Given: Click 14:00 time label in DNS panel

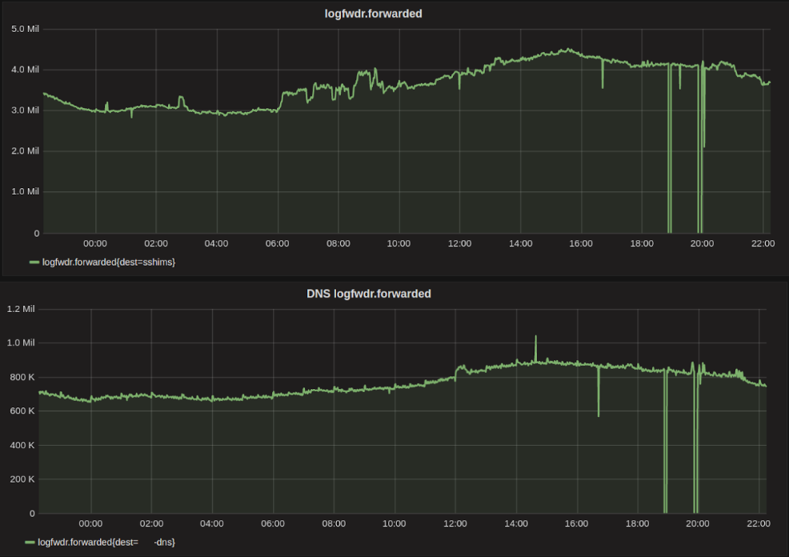Looking at the screenshot, I should point(516,524).
